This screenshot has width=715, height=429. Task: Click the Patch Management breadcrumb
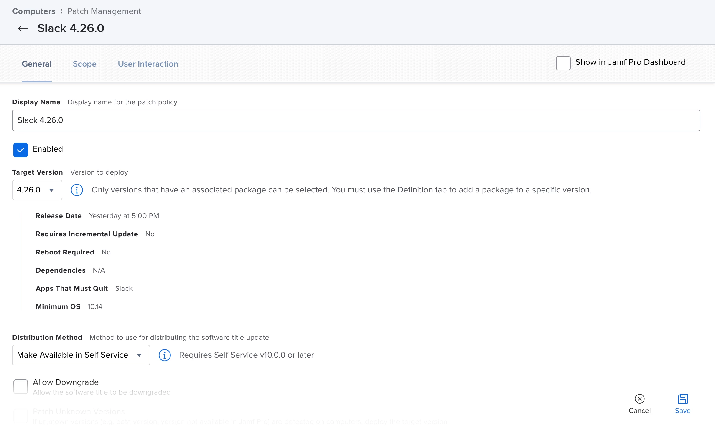pos(104,11)
